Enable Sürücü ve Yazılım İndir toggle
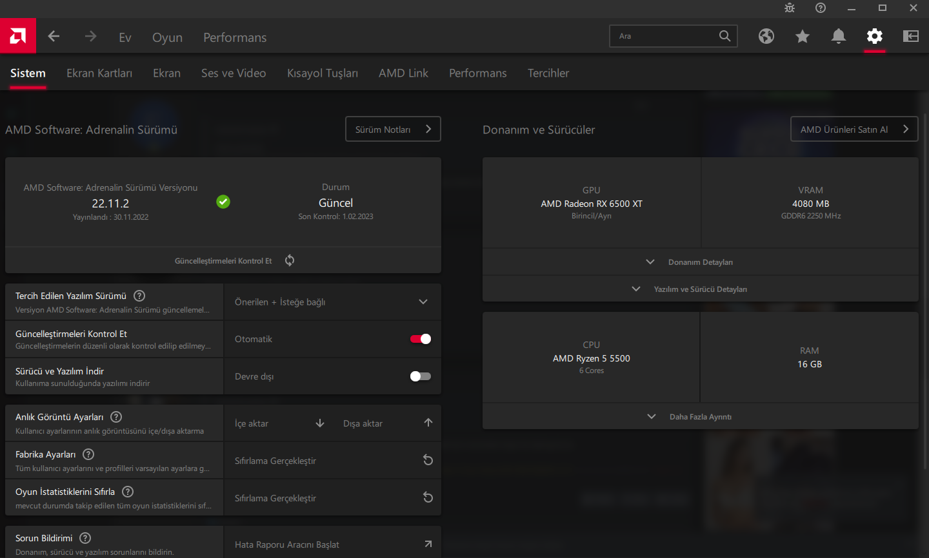This screenshot has height=558, width=929. pos(421,376)
